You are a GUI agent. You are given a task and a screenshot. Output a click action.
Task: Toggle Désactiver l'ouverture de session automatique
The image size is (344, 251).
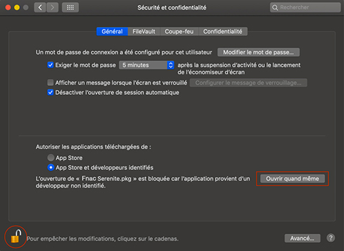tap(50, 92)
